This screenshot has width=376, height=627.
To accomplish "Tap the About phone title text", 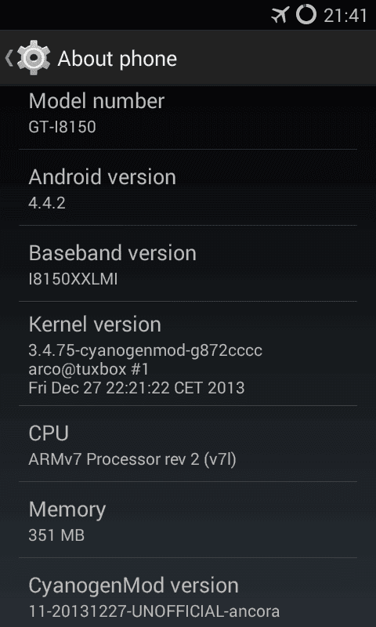I will point(117,60).
